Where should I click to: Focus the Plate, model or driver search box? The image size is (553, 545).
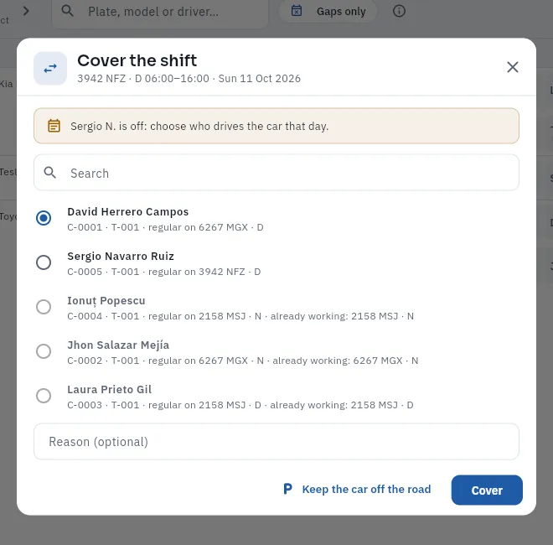[160, 12]
